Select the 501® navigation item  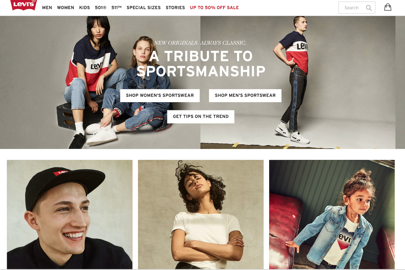(101, 8)
